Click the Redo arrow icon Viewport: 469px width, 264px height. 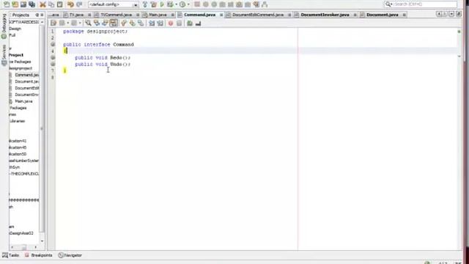tap(79, 4)
